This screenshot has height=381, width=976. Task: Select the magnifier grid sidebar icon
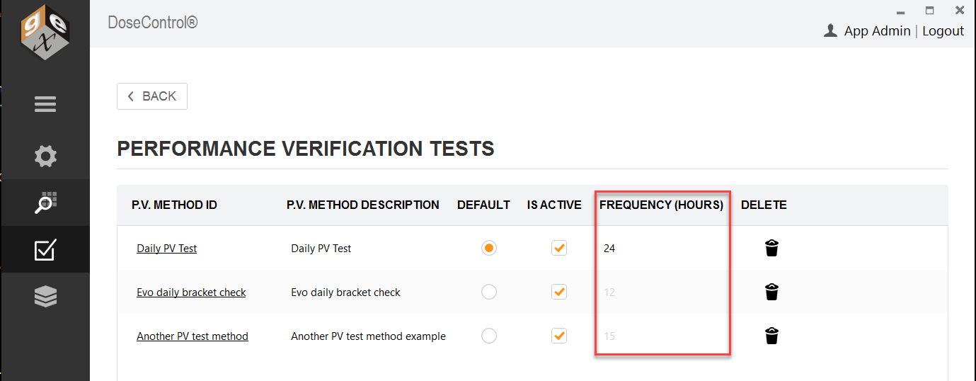[x=45, y=202]
